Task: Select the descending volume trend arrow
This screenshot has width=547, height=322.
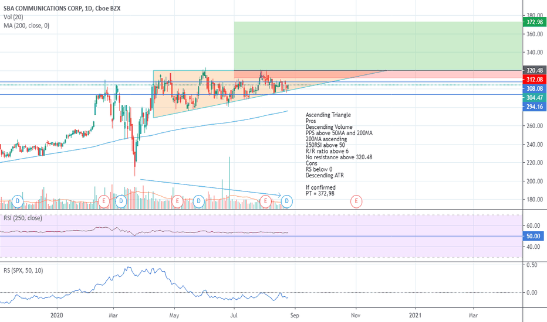Action: coord(210,187)
